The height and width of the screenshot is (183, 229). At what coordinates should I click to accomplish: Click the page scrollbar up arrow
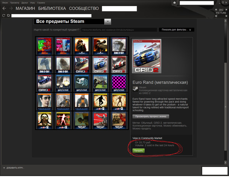pyautogui.click(x=226, y=21)
